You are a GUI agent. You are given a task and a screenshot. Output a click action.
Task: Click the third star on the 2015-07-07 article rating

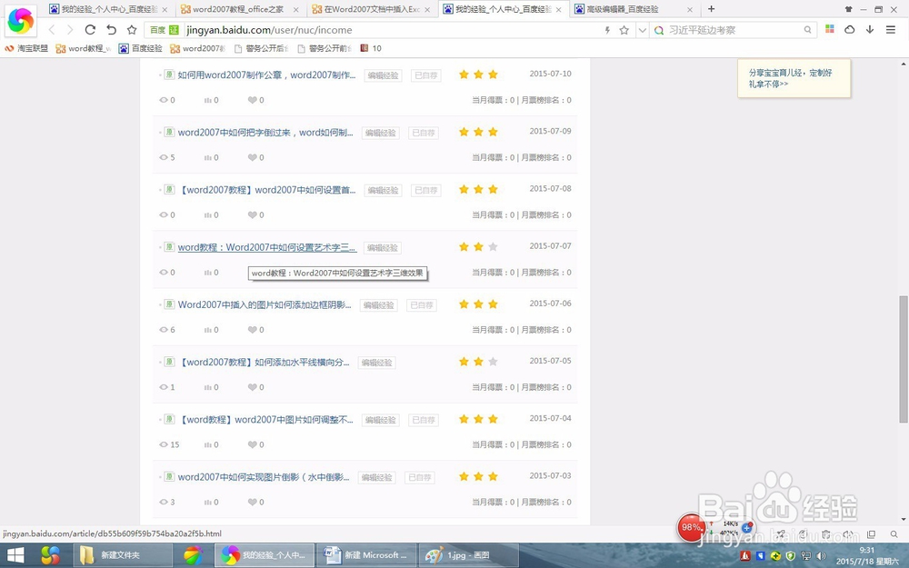493,247
